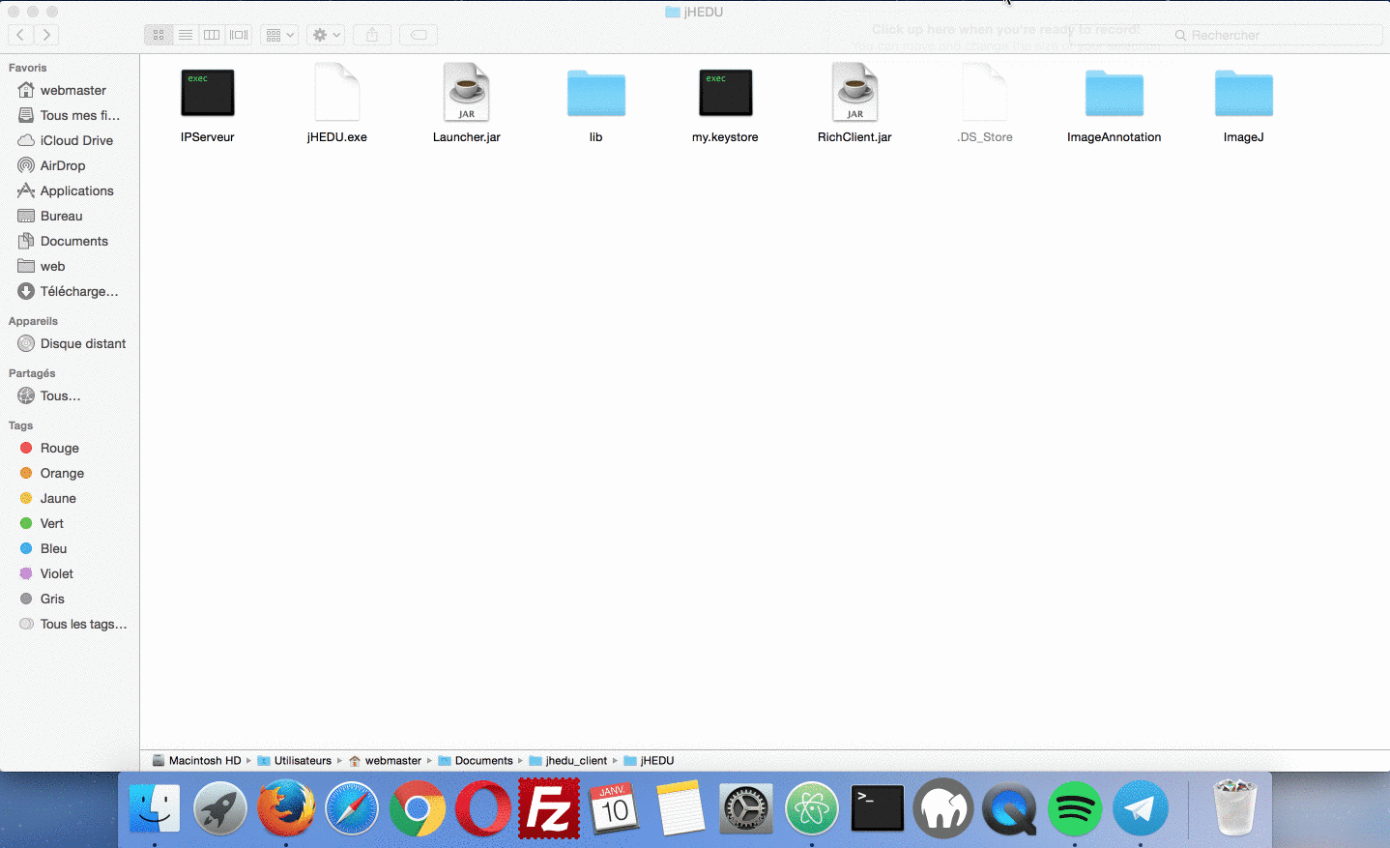Select the RichClient.jar file icon

click(855, 92)
